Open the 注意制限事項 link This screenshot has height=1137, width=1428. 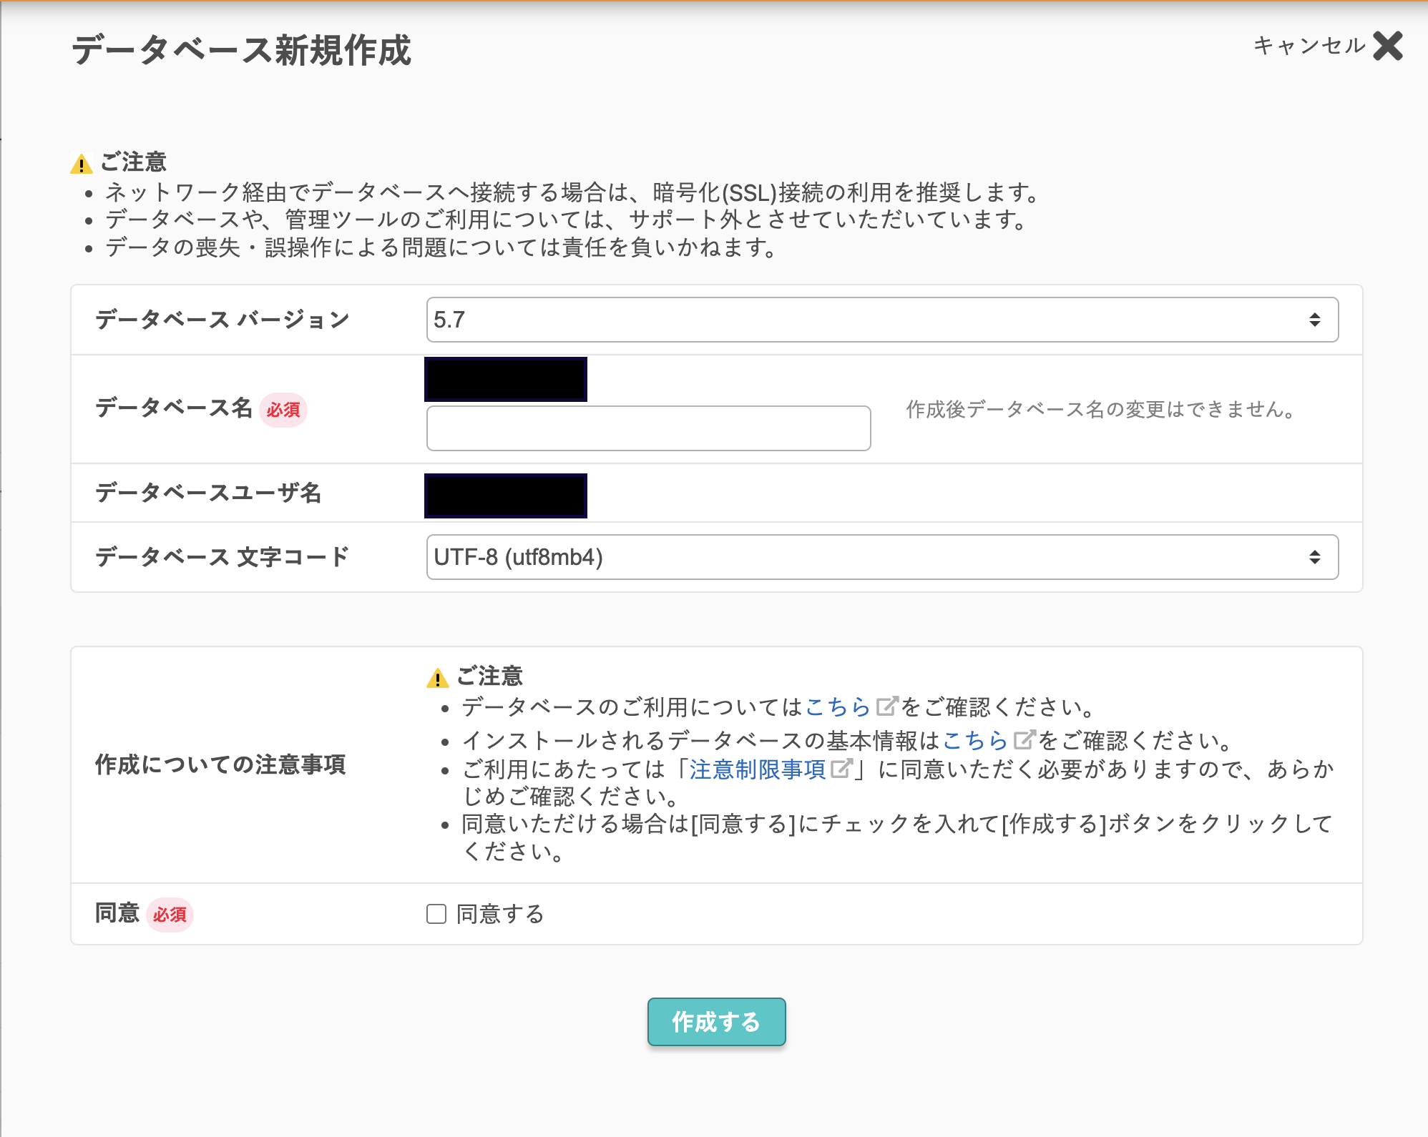point(757,769)
